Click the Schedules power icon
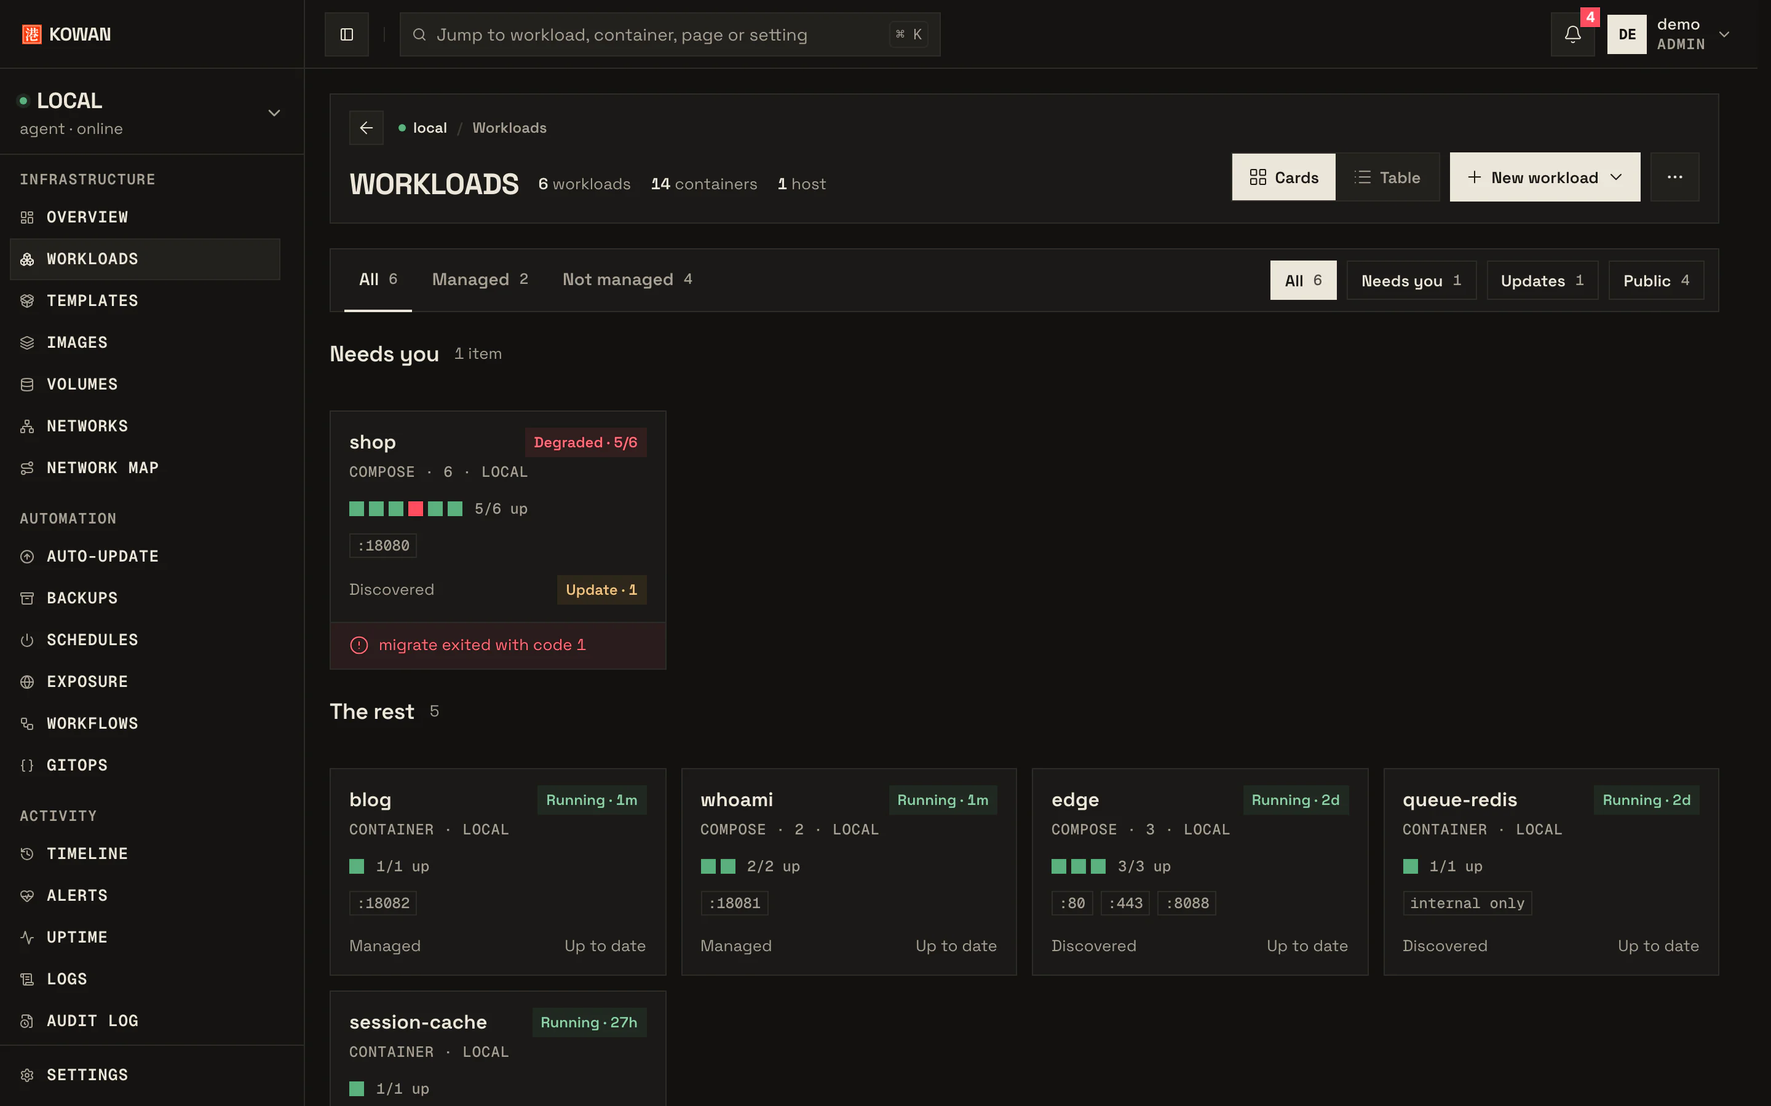Viewport: 1771px width, 1106px height. (x=27, y=639)
